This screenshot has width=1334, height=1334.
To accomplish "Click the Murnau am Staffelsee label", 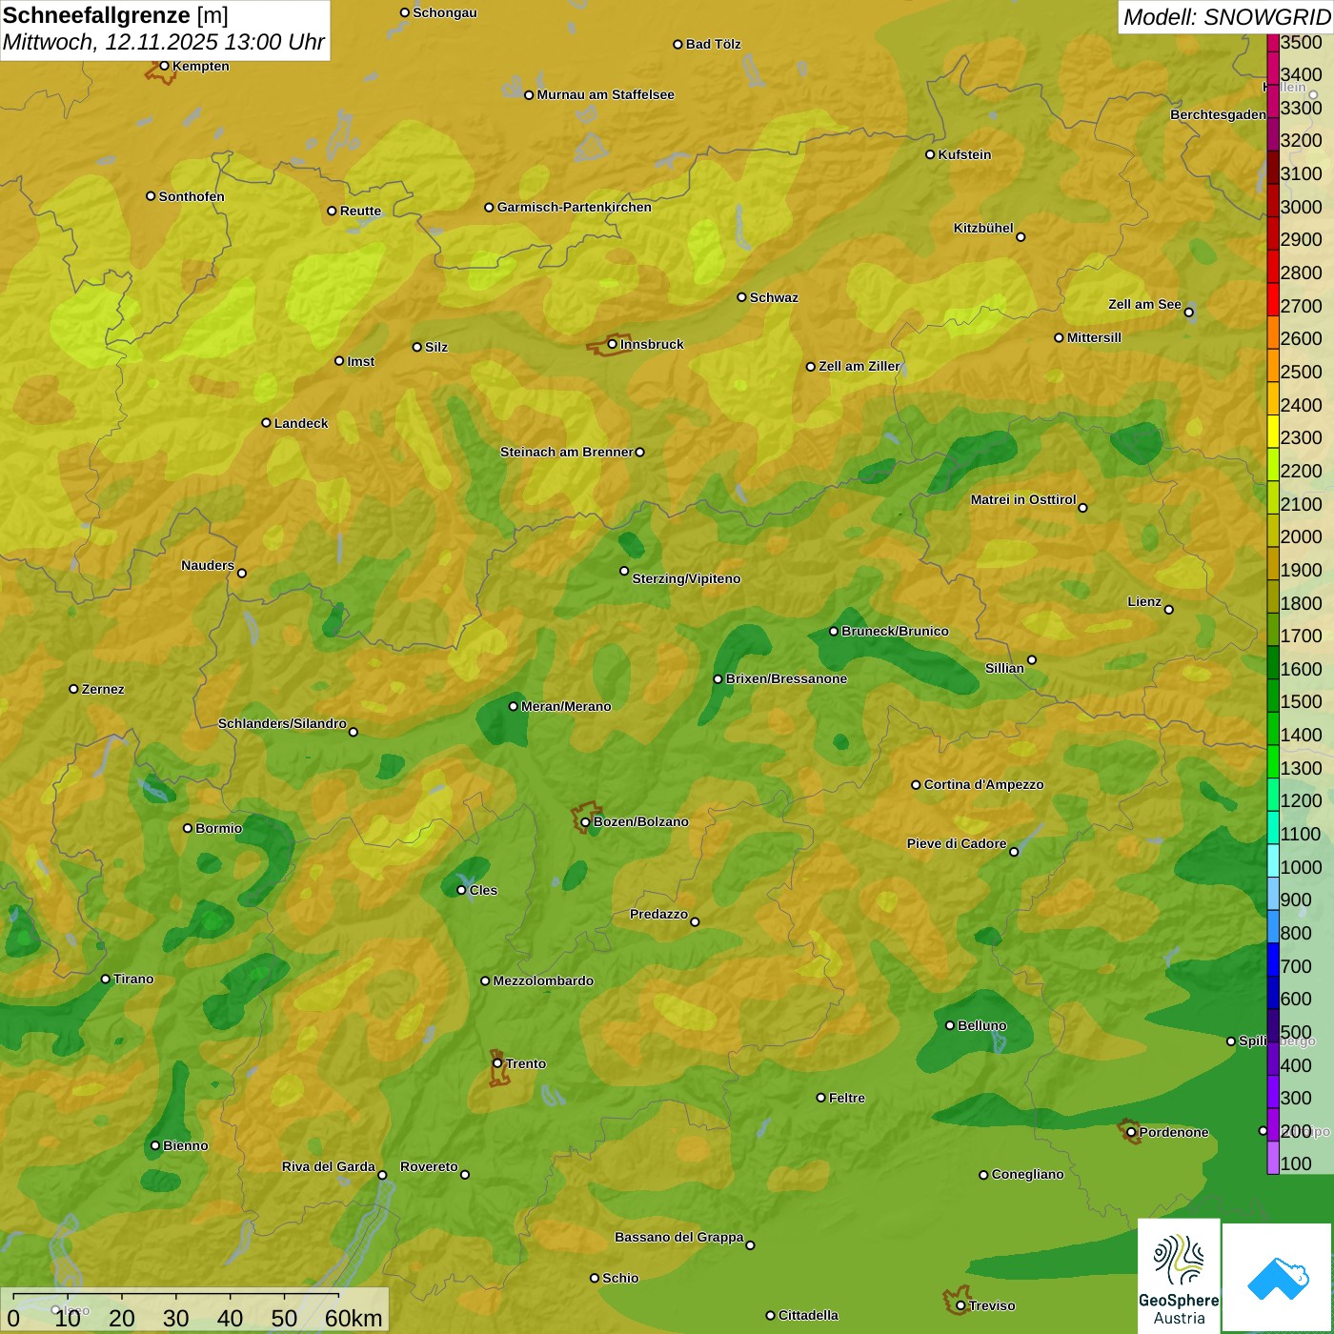I will click(606, 94).
